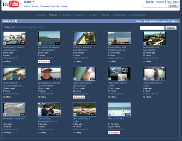
Task: Click '18,653 views' text
Action: pos(114,126)
